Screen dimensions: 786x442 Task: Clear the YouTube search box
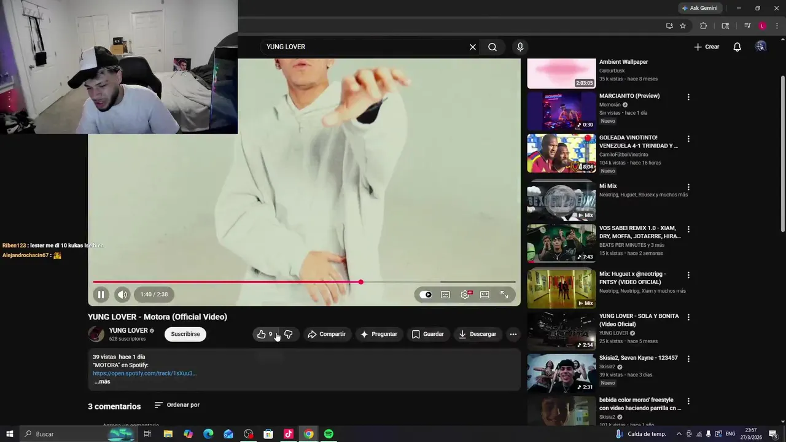click(473, 47)
